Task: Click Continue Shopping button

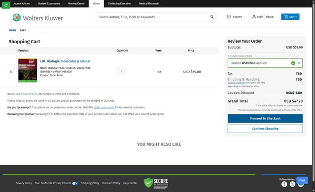Action: coord(265,129)
